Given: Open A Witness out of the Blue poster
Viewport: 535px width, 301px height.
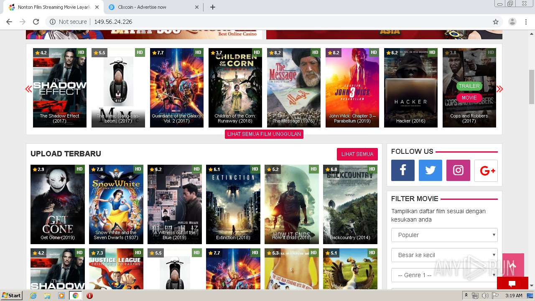Looking at the screenshot, I should (x=175, y=204).
